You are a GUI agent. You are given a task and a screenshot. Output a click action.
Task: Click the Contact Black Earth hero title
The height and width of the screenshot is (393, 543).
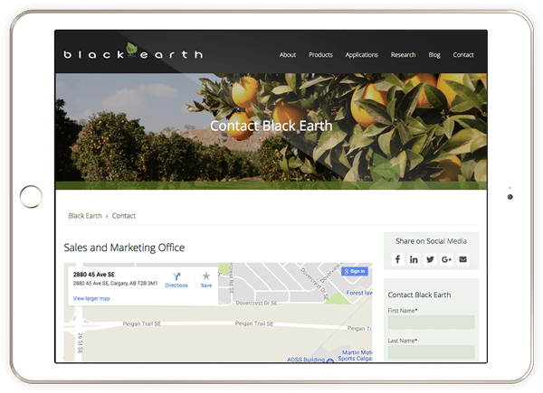point(271,126)
